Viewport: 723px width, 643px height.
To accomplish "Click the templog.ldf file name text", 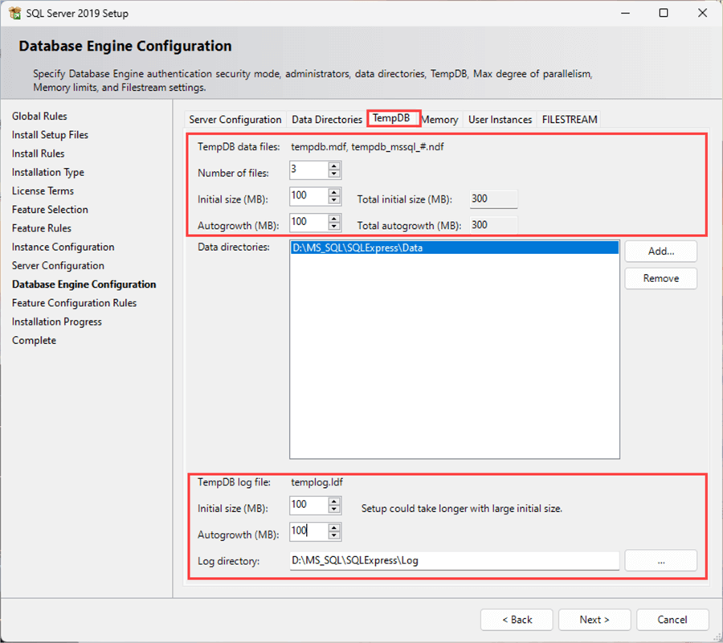I will point(317,482).
